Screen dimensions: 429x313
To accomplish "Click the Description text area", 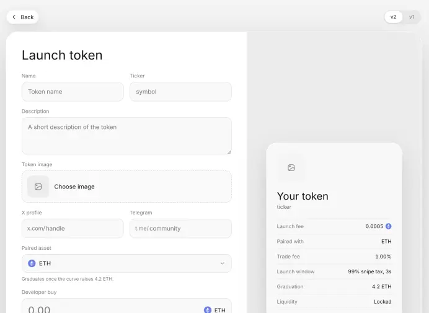I will [x=126, y=136].
